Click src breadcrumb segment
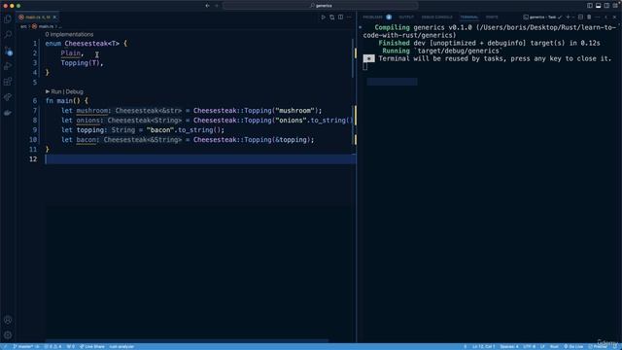Viewport: 622px width, 350px height. (23, 26)
